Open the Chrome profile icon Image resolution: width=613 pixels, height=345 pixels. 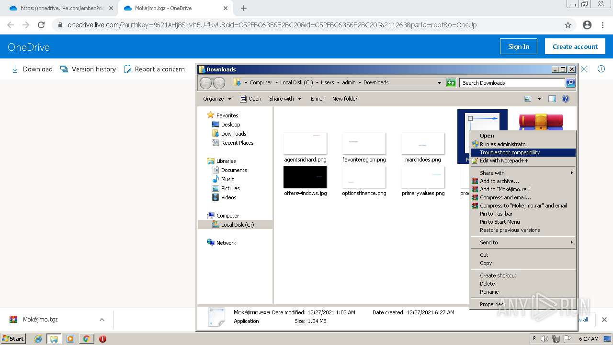(587, 25)
